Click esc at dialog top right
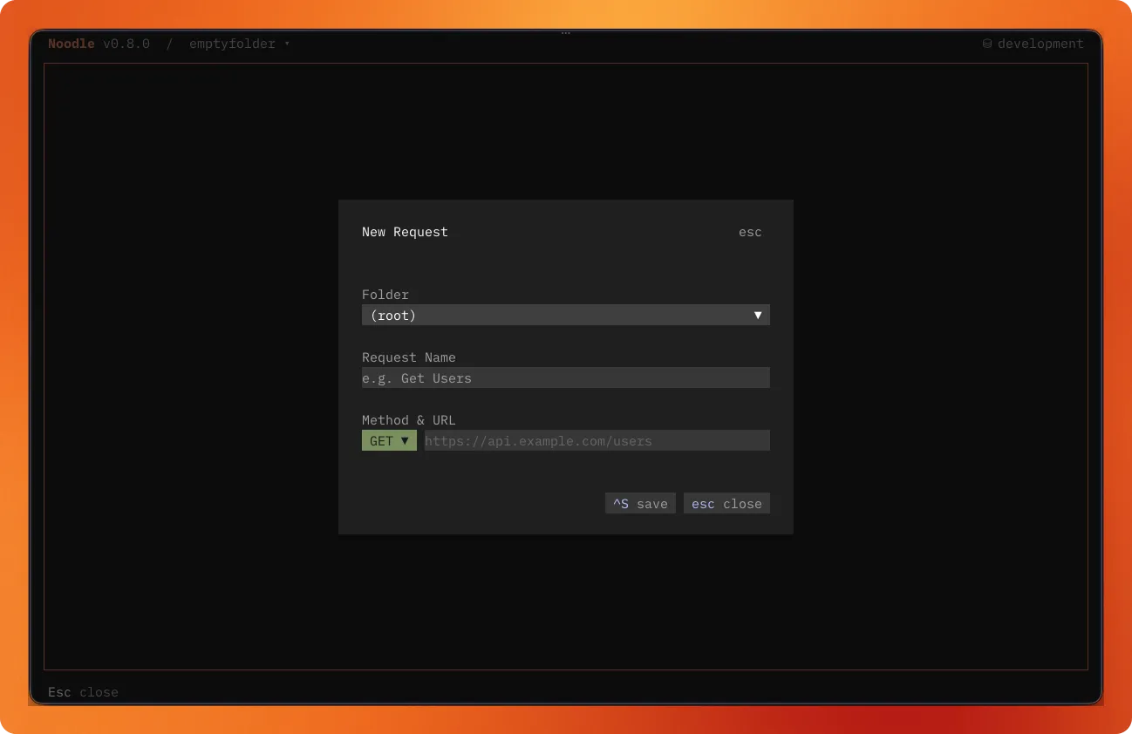This screenshot has height=734, width=1132. point(750,232)
